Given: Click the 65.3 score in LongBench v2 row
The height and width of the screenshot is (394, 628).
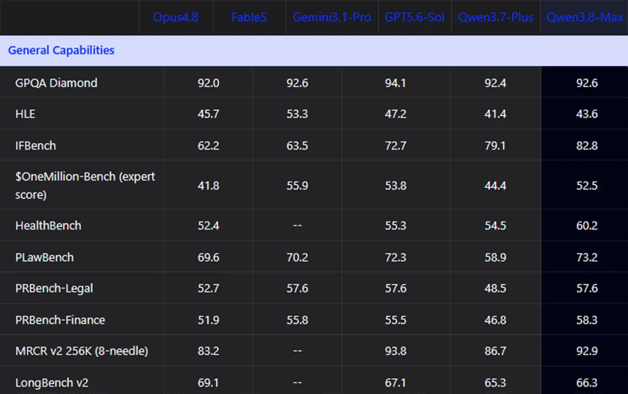Looking at the screenshot, I should coord(495,382).
